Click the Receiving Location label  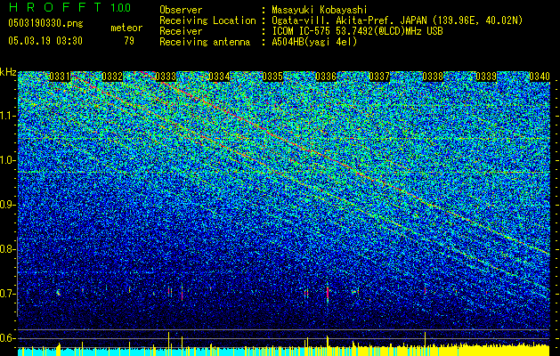coord(207,20)
